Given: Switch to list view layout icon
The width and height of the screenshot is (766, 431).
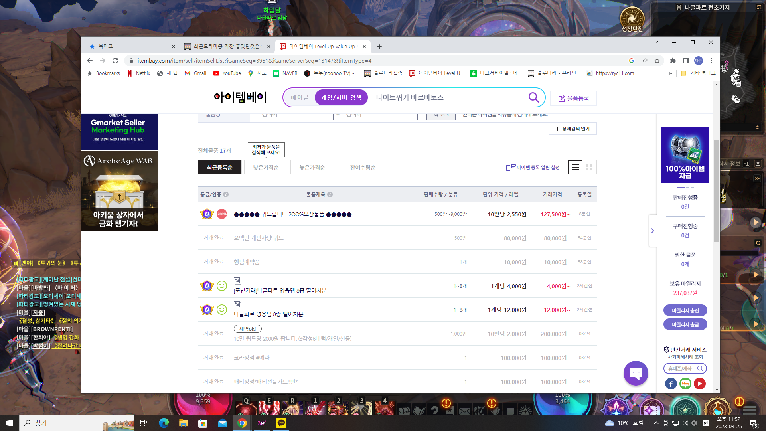Looking at the screenshot, I should pyautogui.click(x=575, y=168).
